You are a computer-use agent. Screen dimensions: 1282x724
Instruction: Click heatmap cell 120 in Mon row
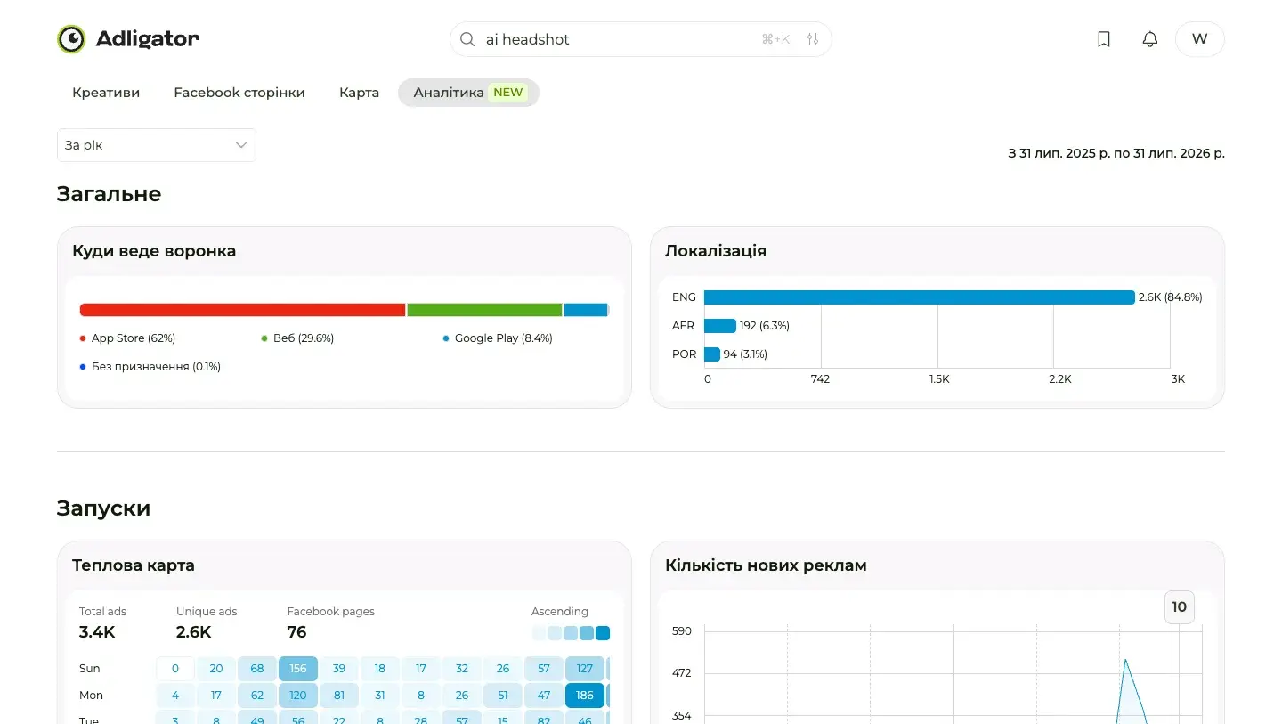[x=298, y=696]
